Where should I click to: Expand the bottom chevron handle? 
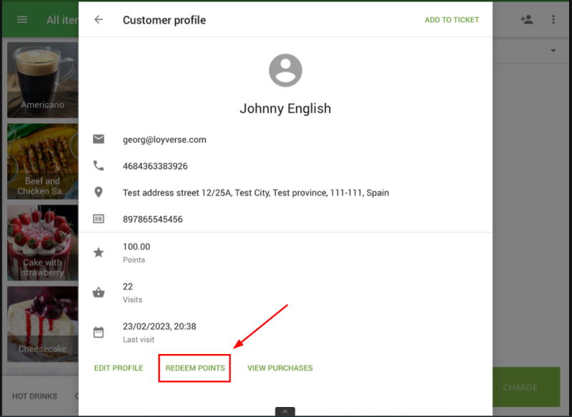(285, 411)
